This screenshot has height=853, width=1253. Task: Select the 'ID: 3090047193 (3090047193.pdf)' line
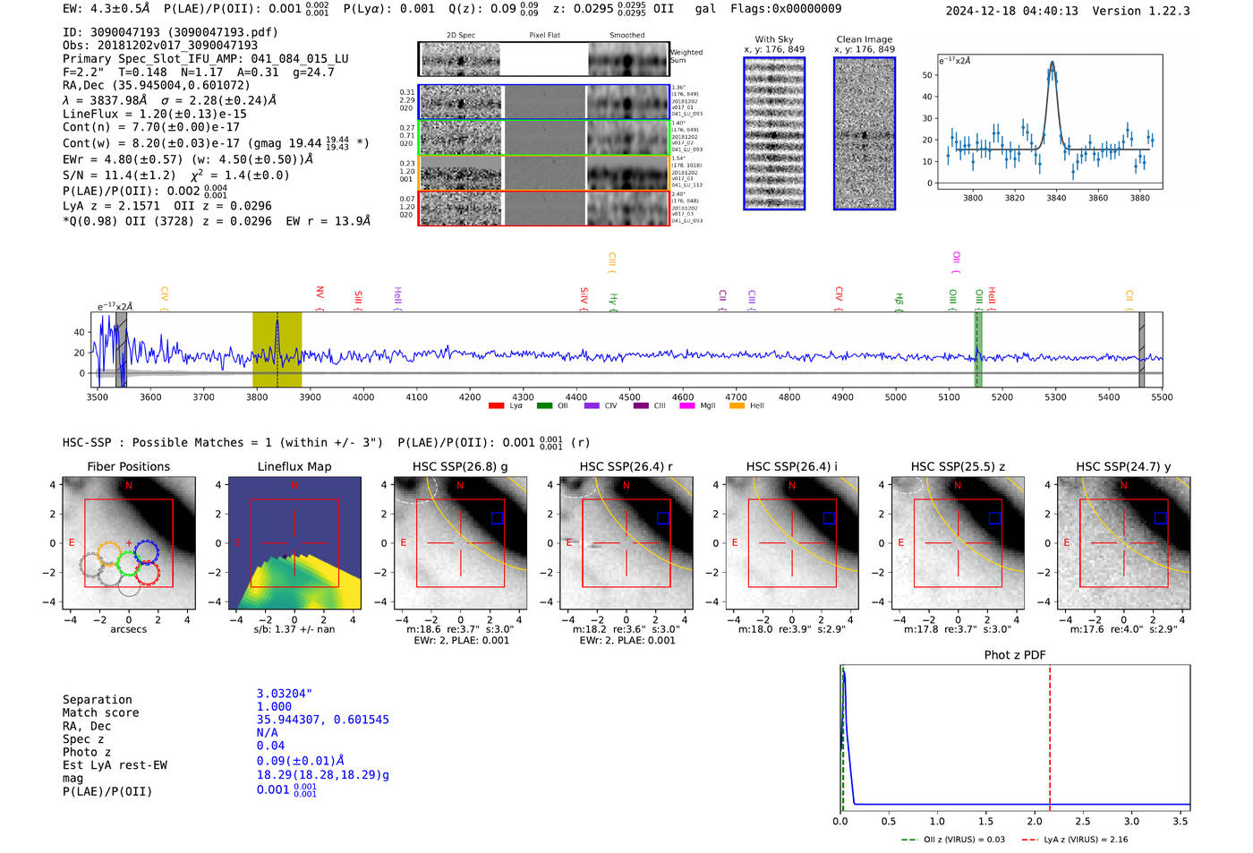pos(170,32)
